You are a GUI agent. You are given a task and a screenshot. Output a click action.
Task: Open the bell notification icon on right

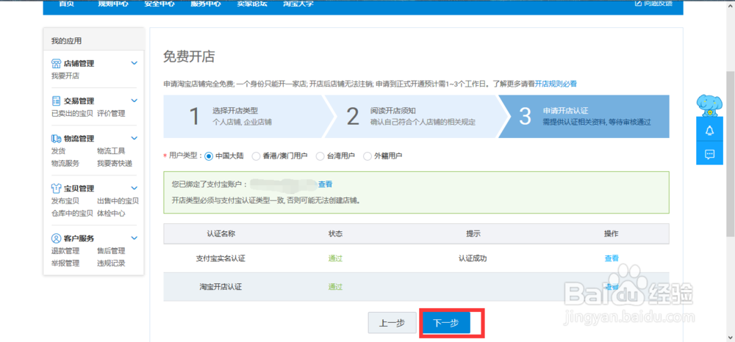[709, 131]
